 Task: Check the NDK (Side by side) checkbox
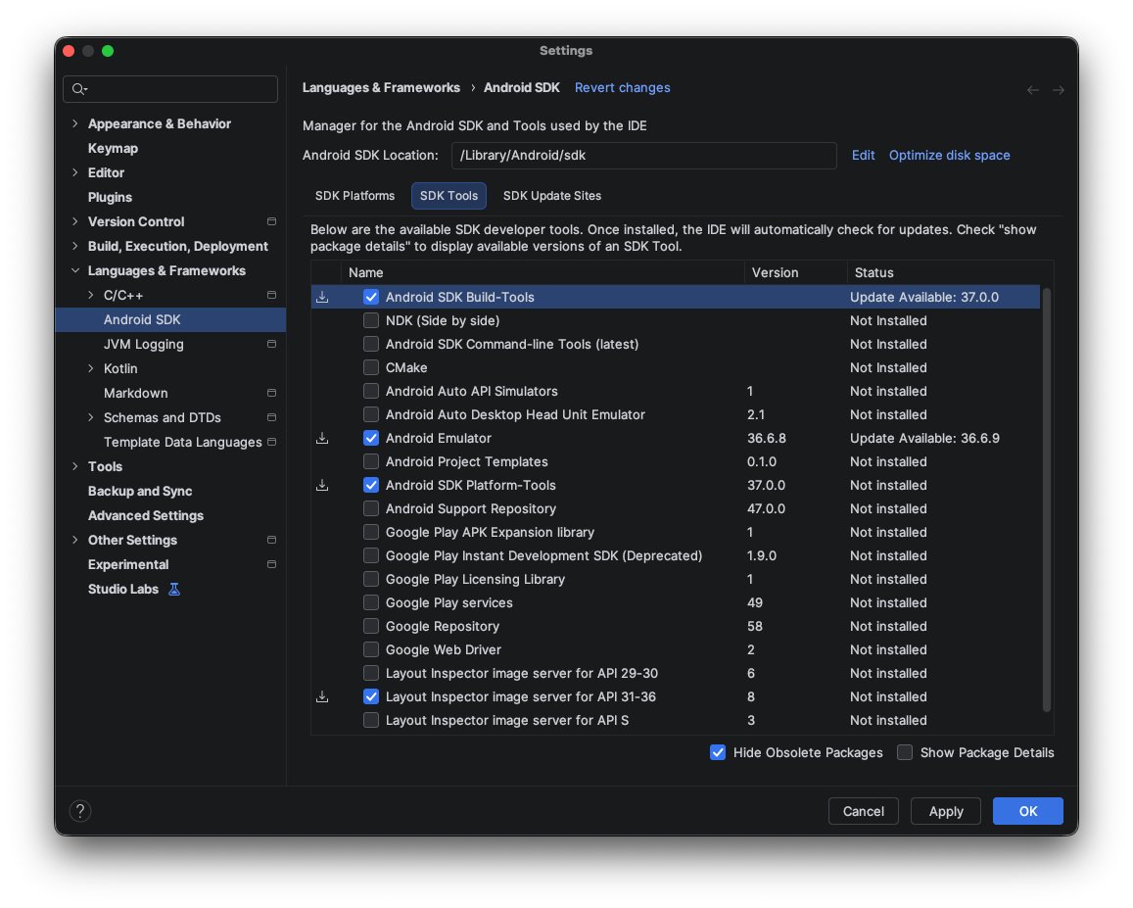tap(371, 320)
